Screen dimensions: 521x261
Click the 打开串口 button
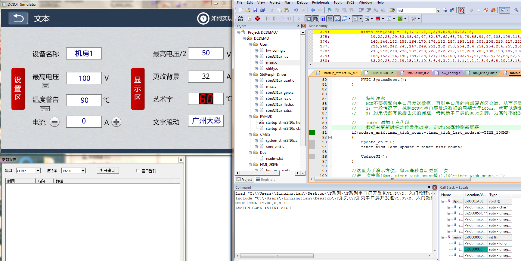point(107,171)
